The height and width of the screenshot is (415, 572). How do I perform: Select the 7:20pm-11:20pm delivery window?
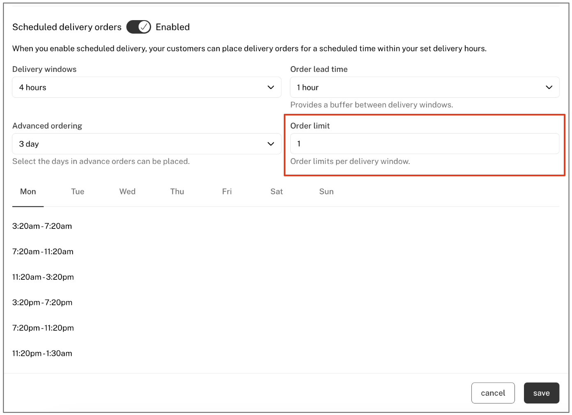(43, 328)
